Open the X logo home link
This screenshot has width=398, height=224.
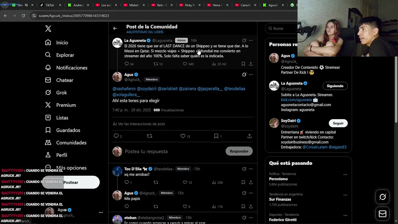pos(48,29)
